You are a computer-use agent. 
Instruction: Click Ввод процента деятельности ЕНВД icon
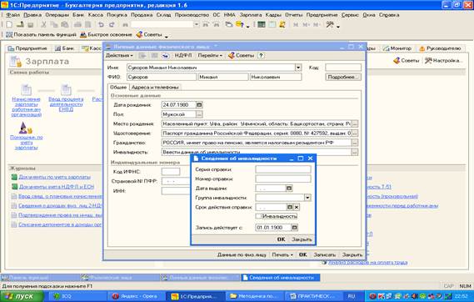(66, 90)
